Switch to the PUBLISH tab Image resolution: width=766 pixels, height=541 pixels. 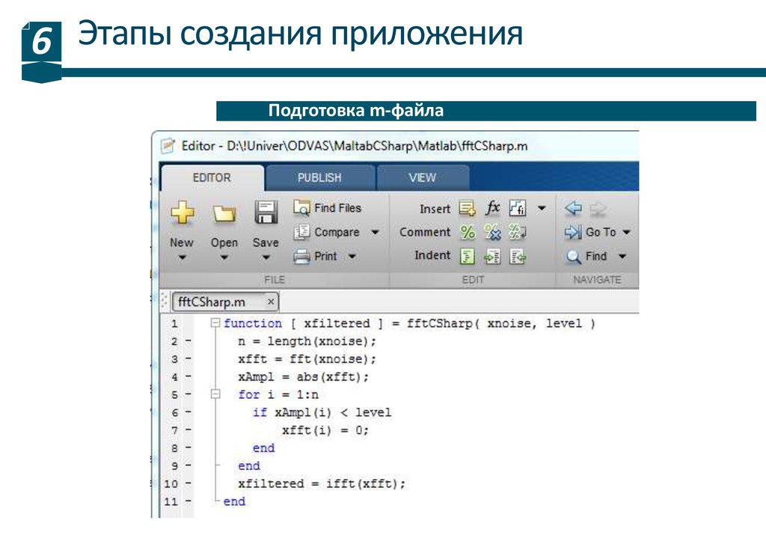[319, 178]
